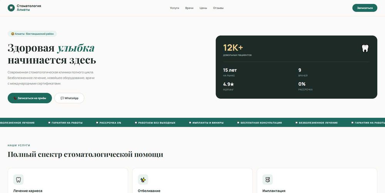This screenshot has height=193, width=385.
Task: Click heading Полный спектр стоматологической помощи
Action: [x=85, y=154]
